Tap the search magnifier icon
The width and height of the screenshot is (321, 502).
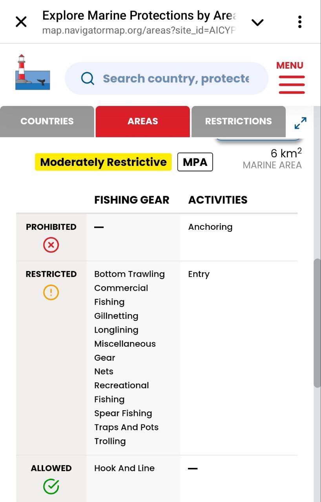pyautogui.click(x=88, y=78)
